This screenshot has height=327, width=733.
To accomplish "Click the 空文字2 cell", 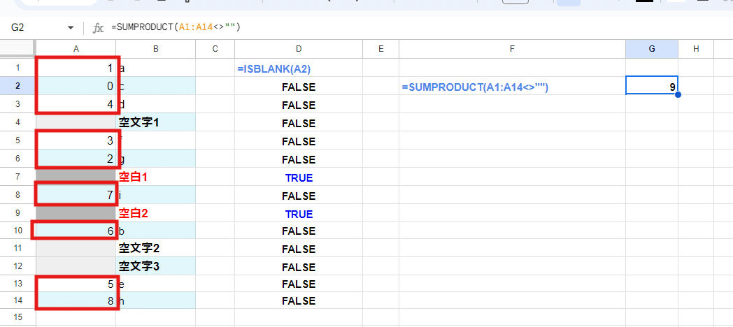I will [x=155, y=248].
